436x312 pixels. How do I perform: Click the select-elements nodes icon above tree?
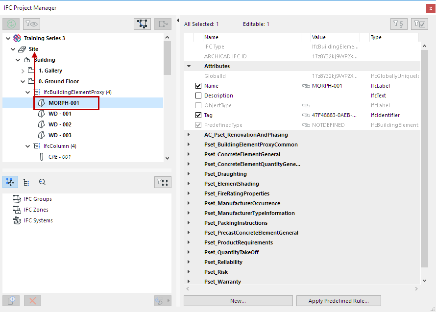point(143,24)
